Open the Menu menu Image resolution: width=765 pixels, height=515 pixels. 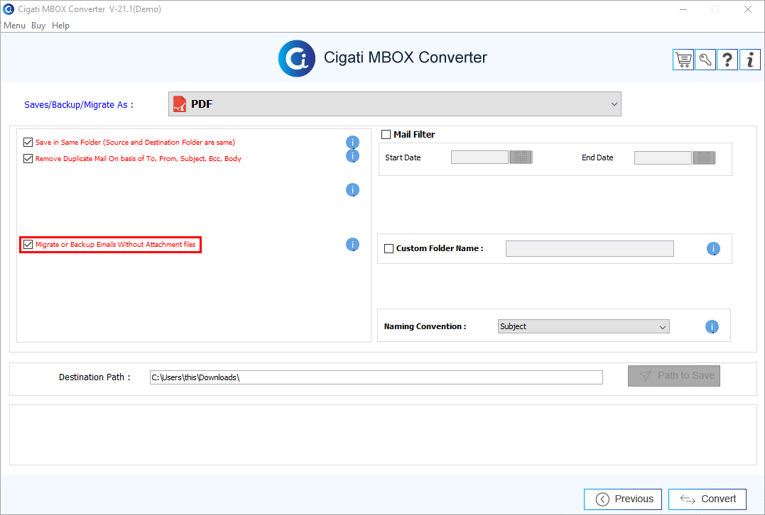(x=15, y=26)
